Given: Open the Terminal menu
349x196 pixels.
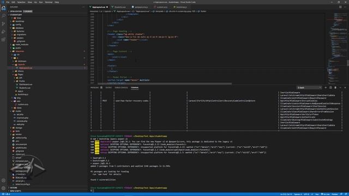Looking at the screenshot, I should pos(49,2).
